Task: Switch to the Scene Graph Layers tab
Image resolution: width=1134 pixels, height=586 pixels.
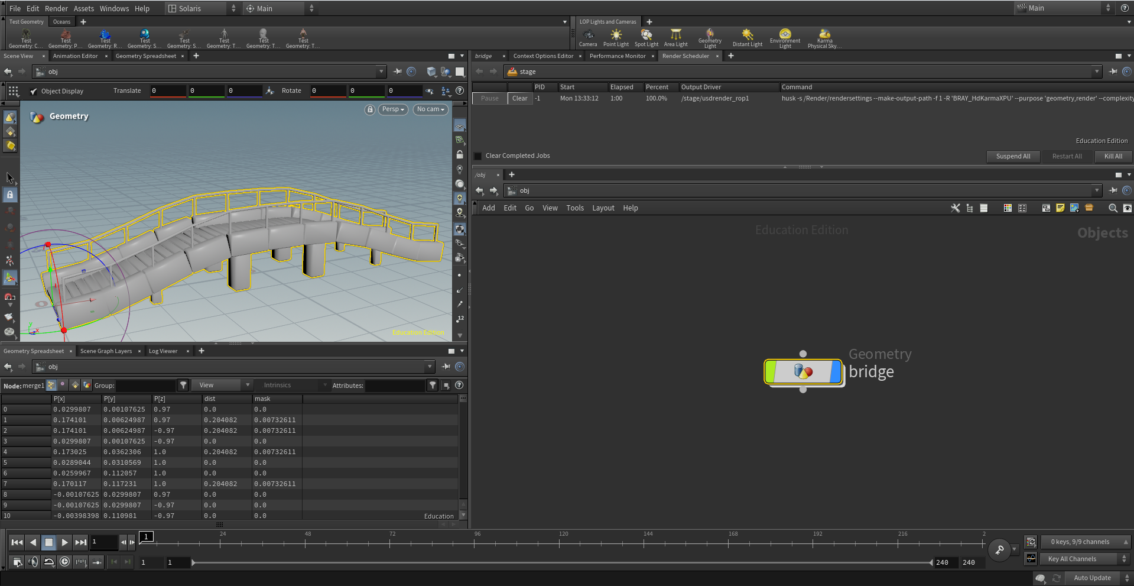Action: (x=106, y=351)
